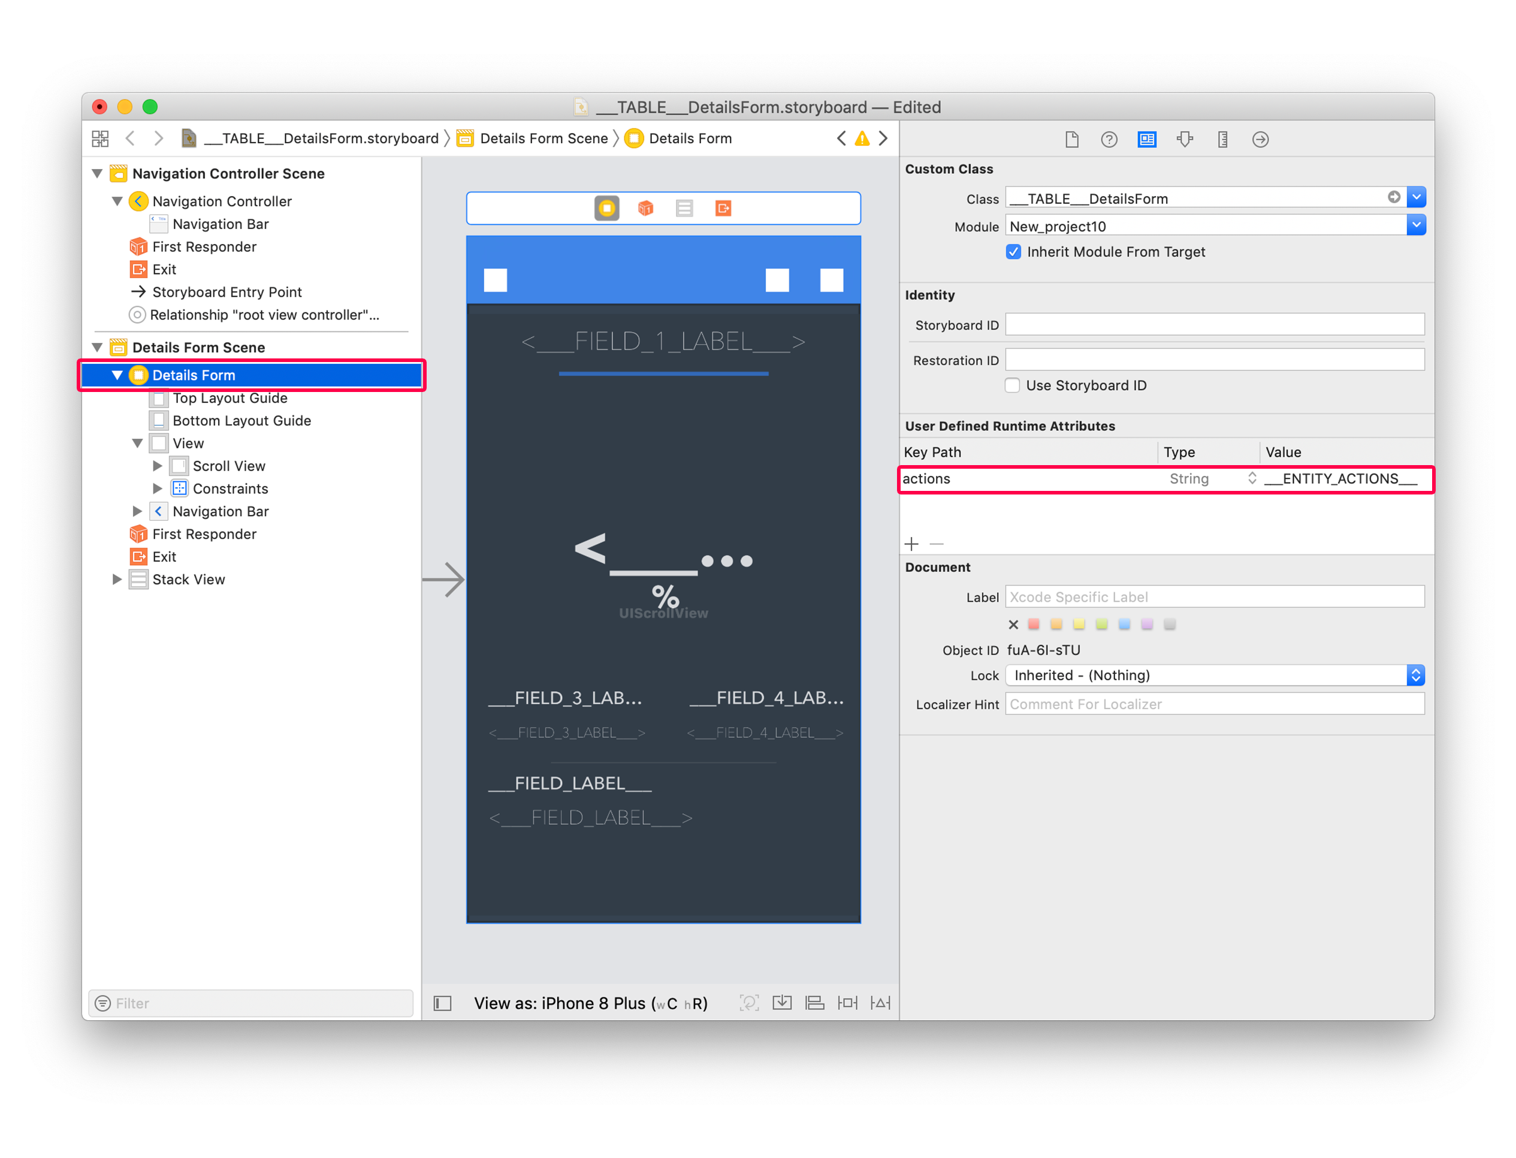Click Embed In icon in canvas bar

pos(782,1003)
